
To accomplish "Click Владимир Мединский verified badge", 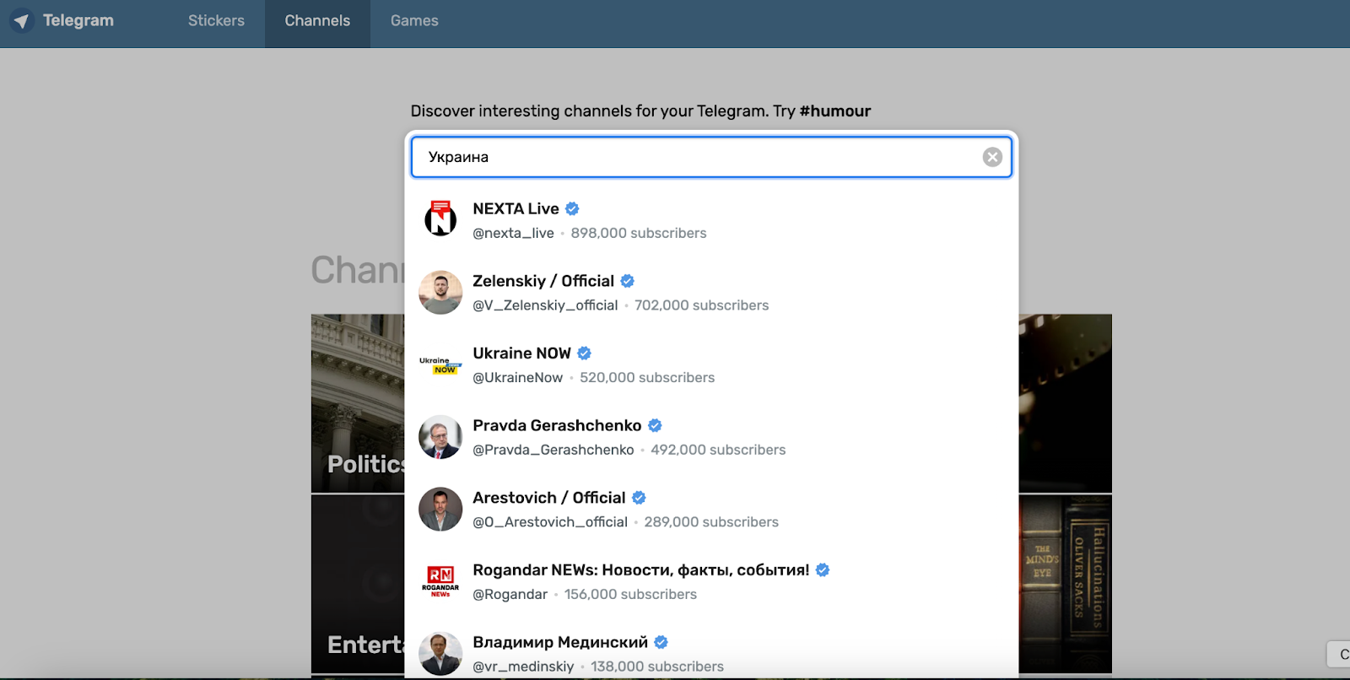I will click(x=661, y=642).
